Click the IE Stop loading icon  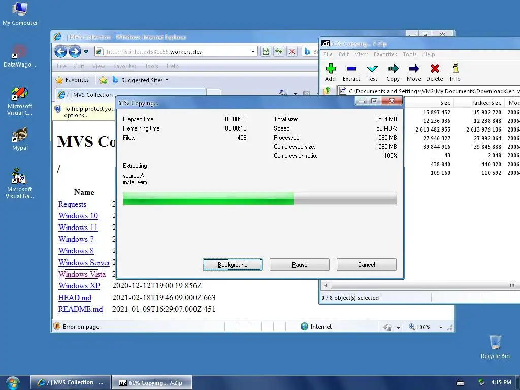[292, 51]
